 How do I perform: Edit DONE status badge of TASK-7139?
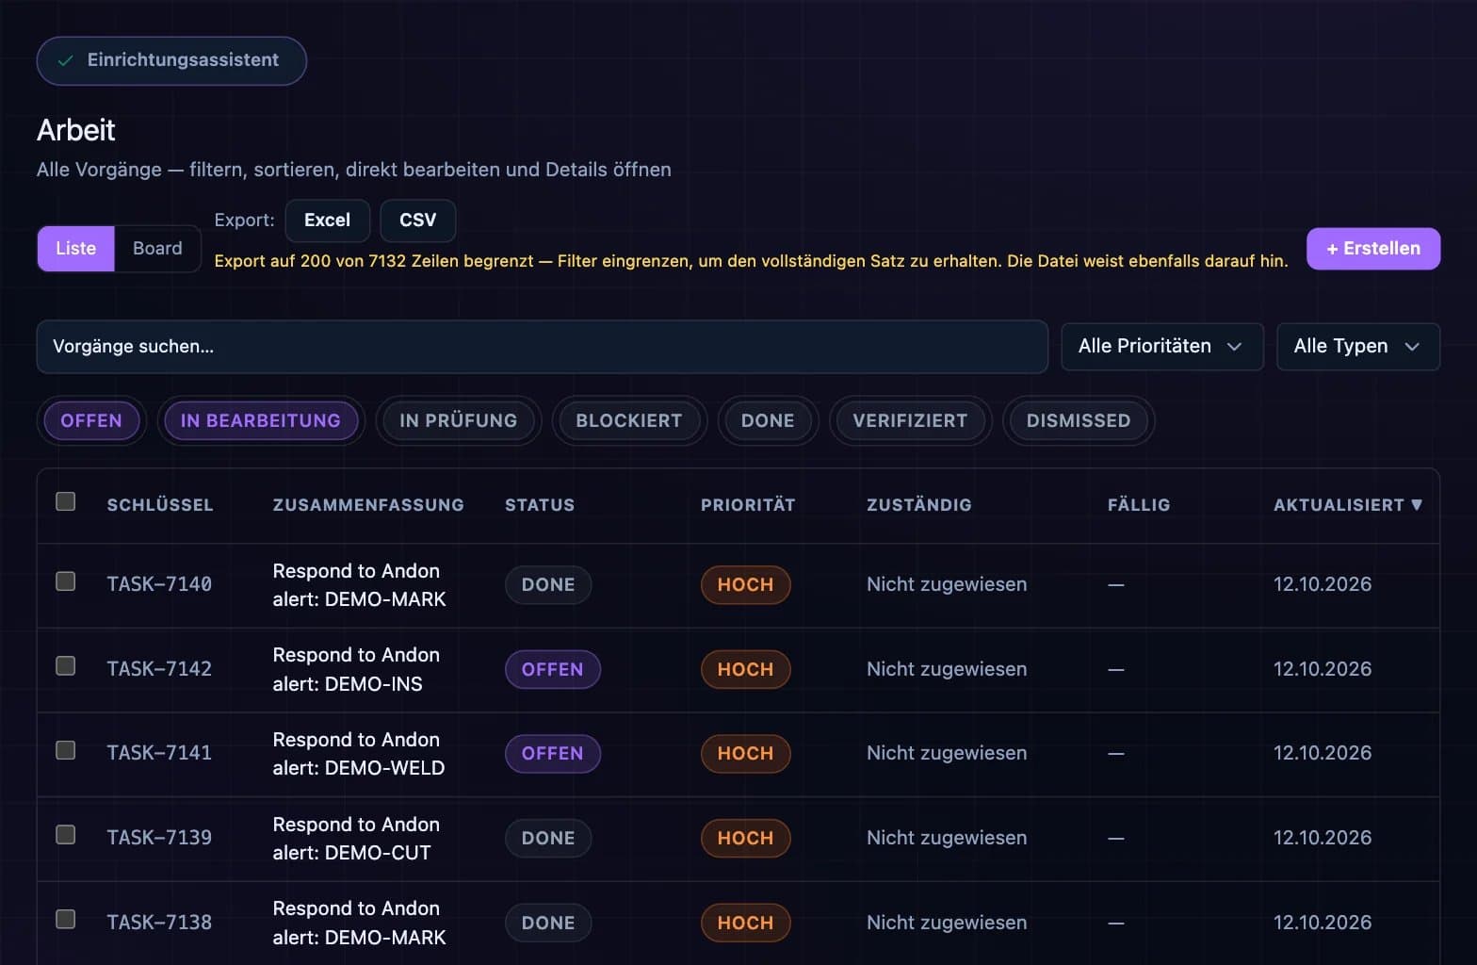point(548,838)
